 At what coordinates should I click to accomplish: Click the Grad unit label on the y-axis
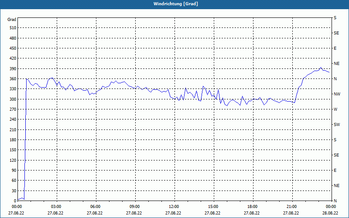(12, 20)
